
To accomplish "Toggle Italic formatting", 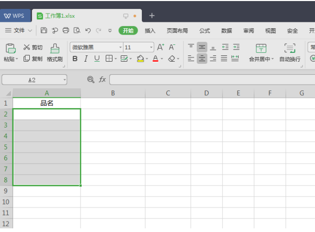I will tap(86, 59).
